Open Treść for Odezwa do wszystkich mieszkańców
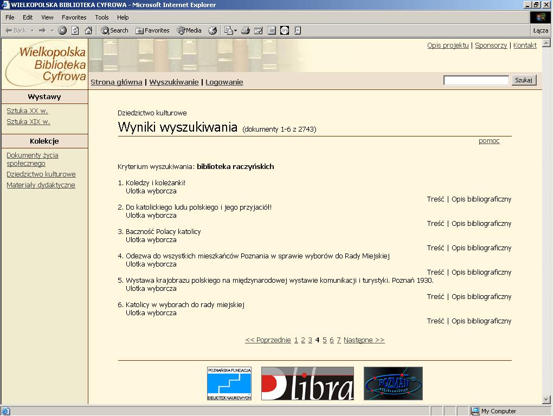Screen dimensions: 554x416 point(435,272)
